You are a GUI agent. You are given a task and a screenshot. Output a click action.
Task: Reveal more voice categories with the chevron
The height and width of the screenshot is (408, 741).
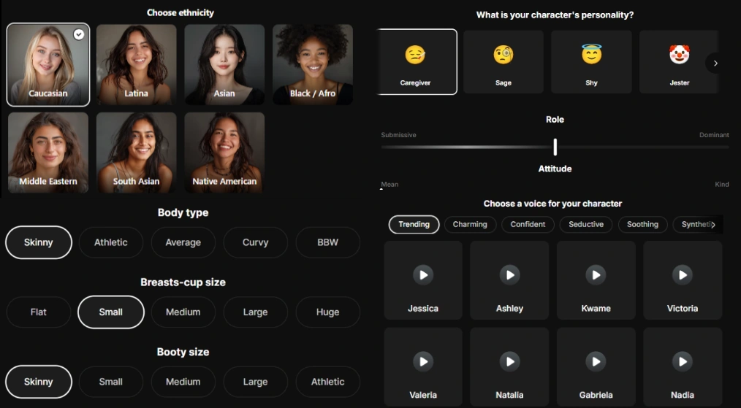[x=713, y=225]
